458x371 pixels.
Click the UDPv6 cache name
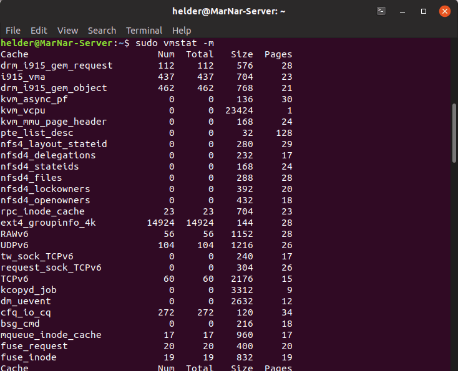tap(14, 245)
